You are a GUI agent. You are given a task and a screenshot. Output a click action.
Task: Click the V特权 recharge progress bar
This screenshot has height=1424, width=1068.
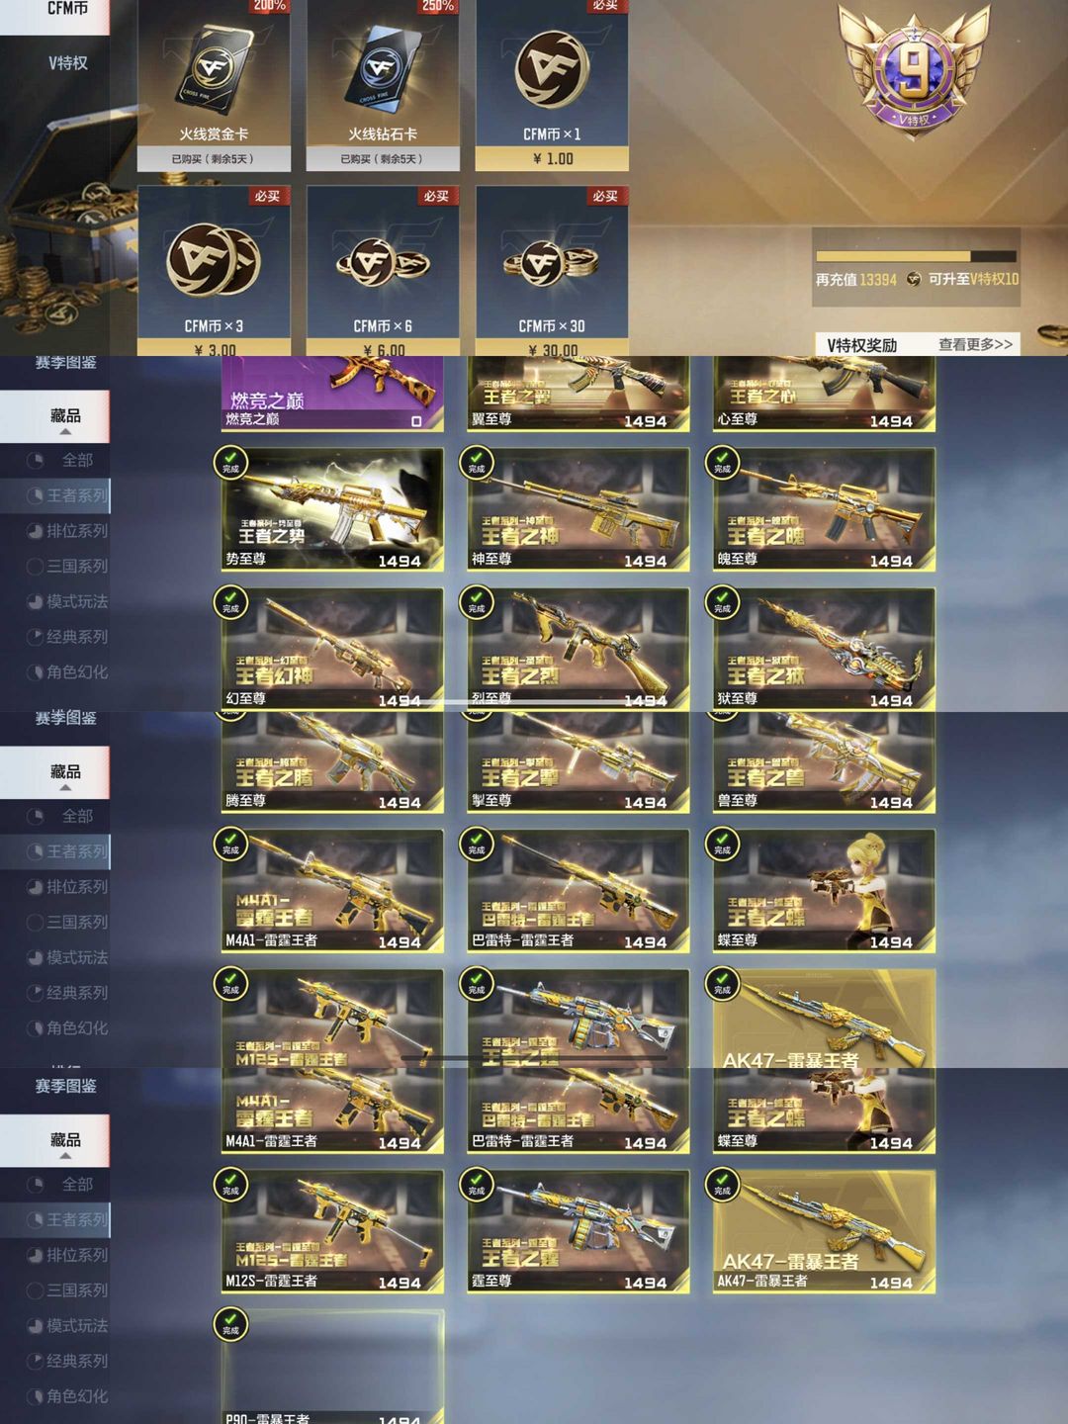tap(916, 256)
